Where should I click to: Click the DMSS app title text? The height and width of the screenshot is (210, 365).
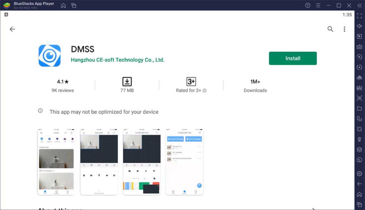click(83, 49)
